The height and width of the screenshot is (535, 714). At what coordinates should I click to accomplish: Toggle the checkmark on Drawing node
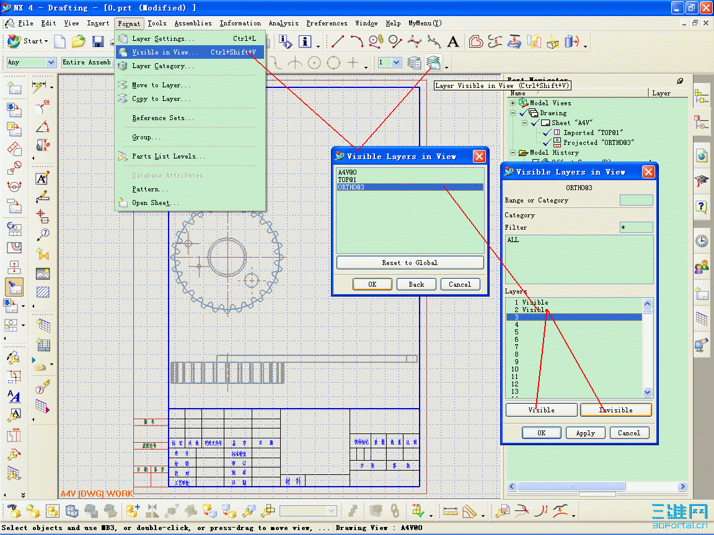coord(522,113)
